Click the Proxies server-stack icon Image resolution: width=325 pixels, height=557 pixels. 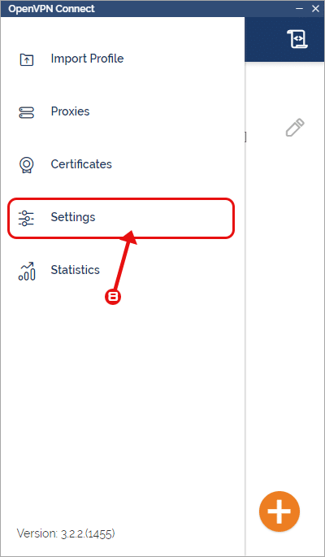[x=26, y=112]
